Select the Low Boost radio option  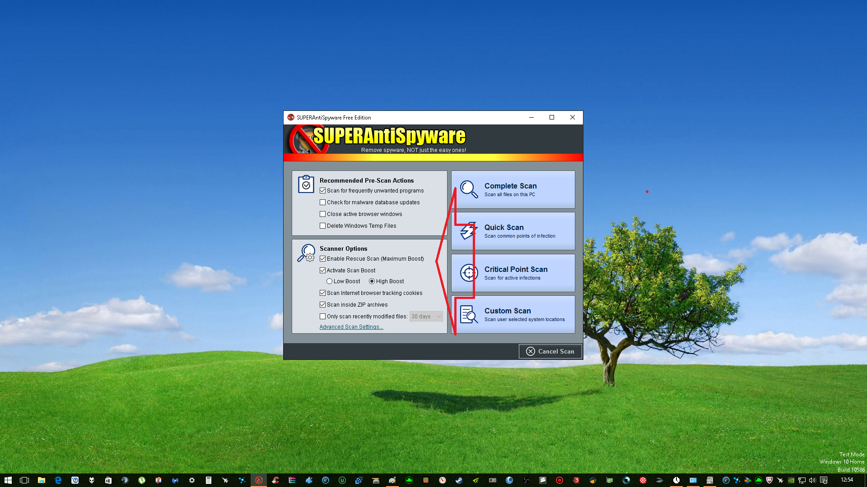[x=329, y=281]
